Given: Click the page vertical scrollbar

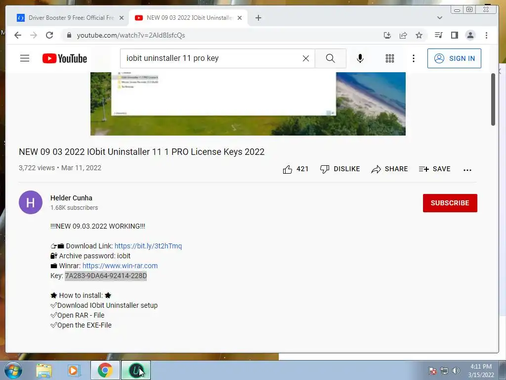Looking at the screenshot, I should (x=493, y=99).
